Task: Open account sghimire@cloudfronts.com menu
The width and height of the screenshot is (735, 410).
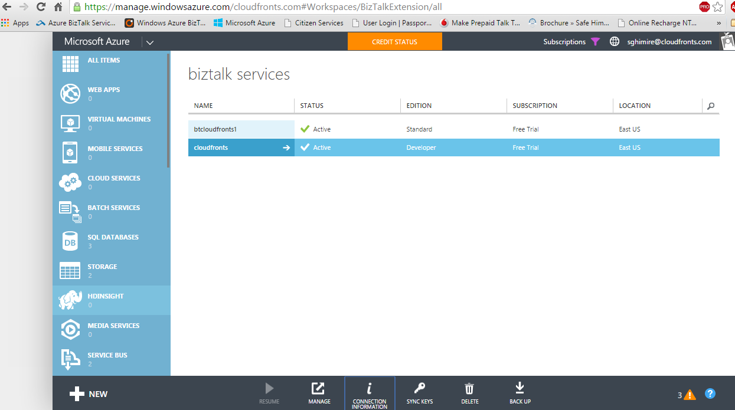Action: coord(669,42)
